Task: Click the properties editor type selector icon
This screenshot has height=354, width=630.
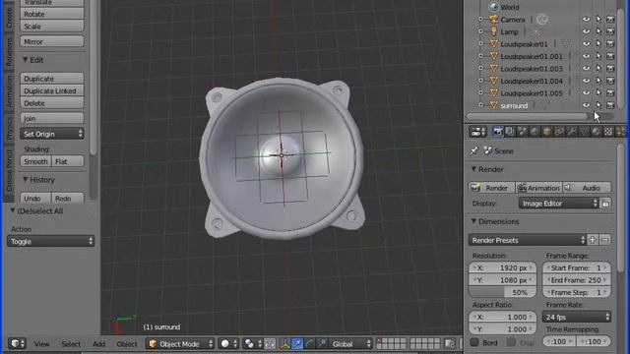Action: (x=477, y=132)
